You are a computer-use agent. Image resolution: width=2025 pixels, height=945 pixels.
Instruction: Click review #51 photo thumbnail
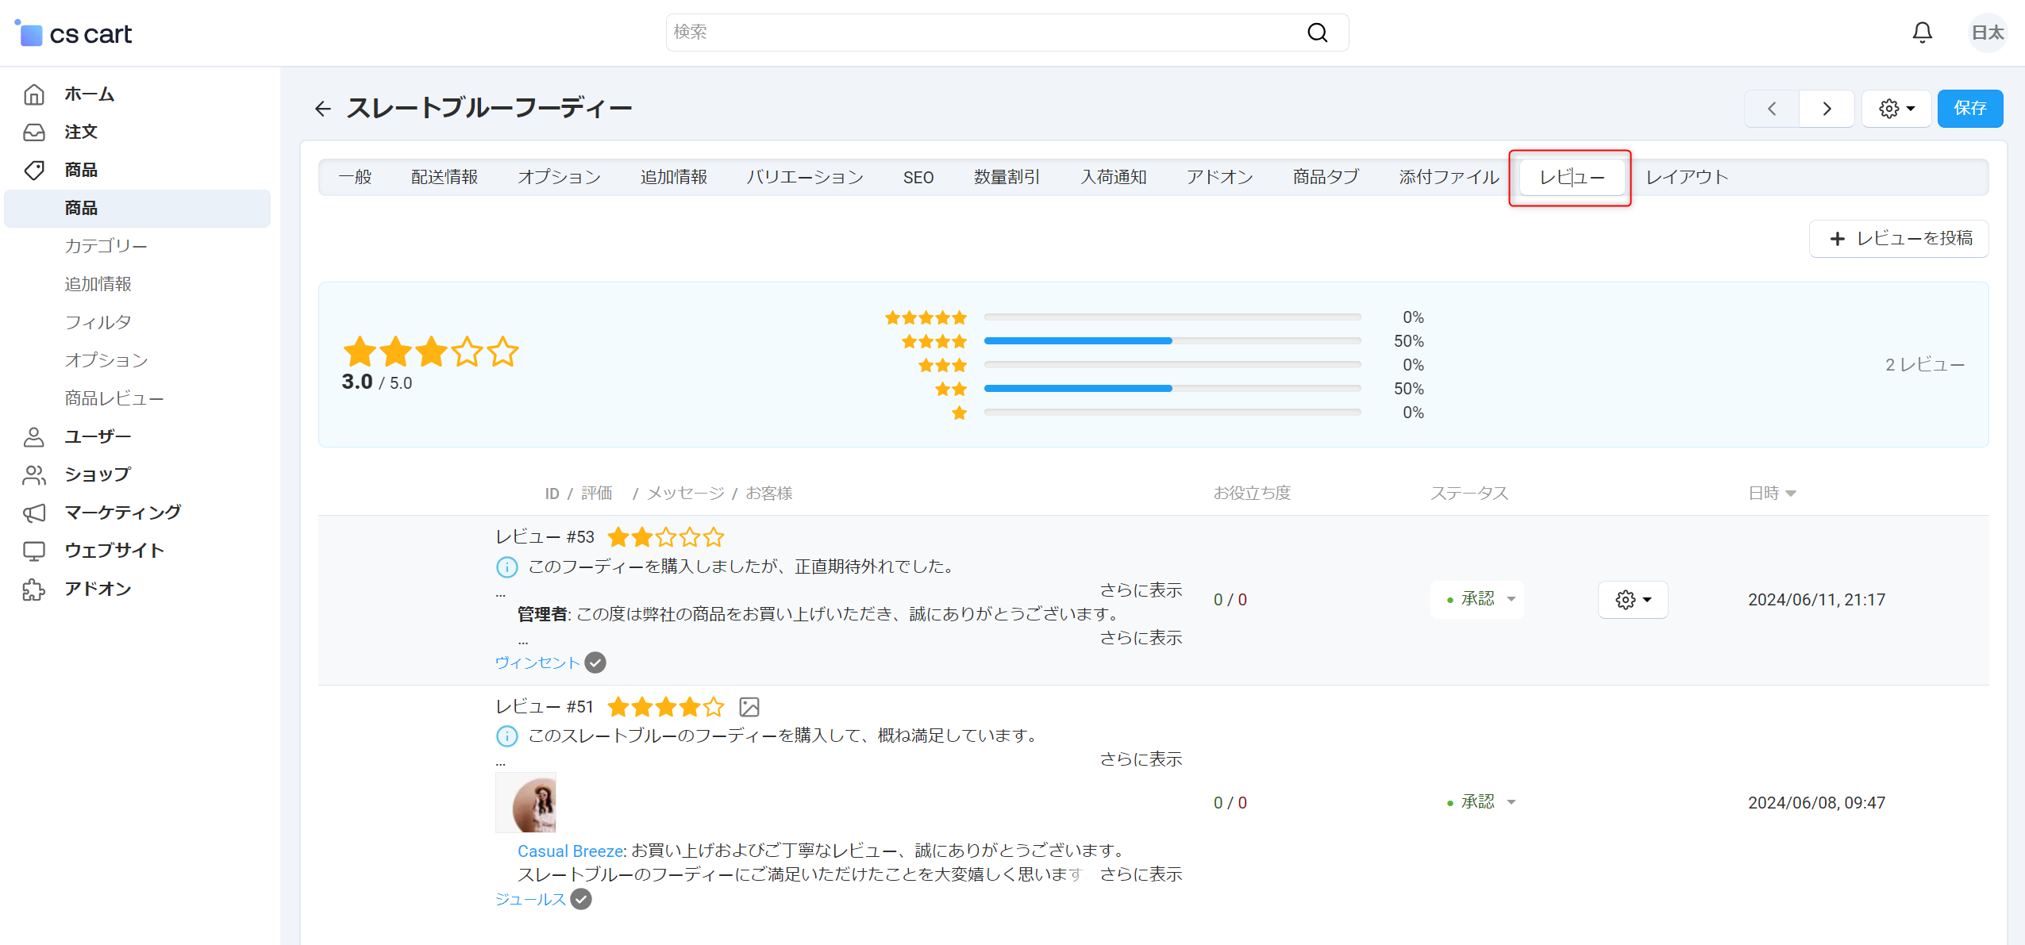coord(526,803)
